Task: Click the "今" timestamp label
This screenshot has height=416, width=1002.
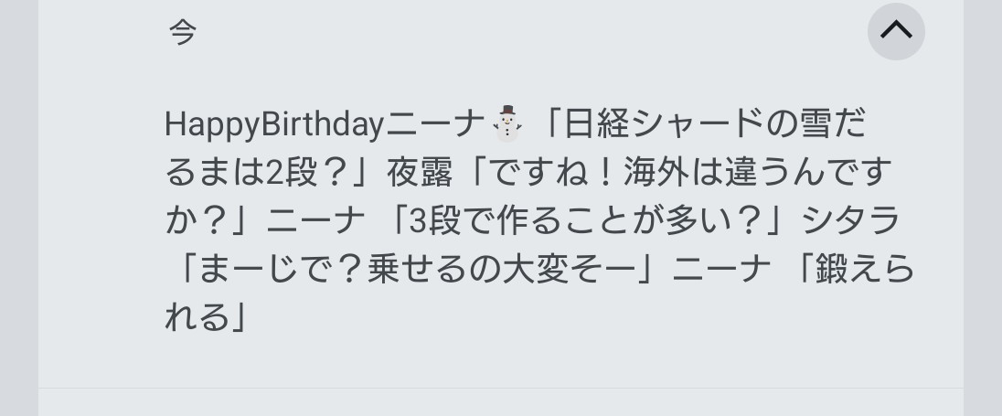Action: tap(182, 32)
